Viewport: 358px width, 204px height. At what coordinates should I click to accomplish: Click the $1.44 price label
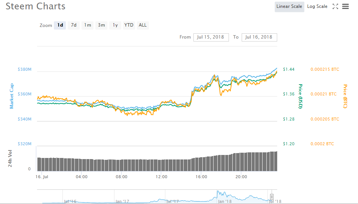coord(288,69)
